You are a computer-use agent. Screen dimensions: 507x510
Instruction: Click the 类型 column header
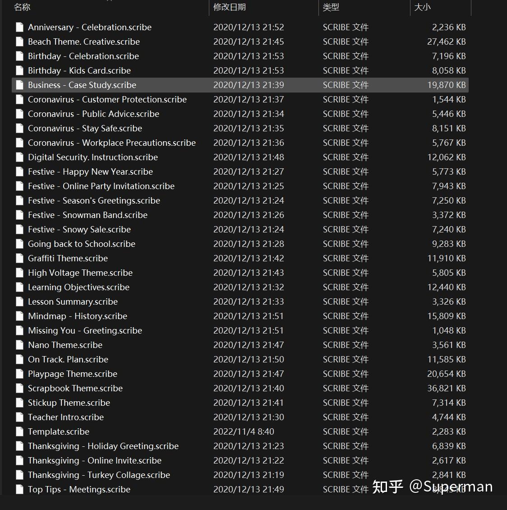[331, 7]
